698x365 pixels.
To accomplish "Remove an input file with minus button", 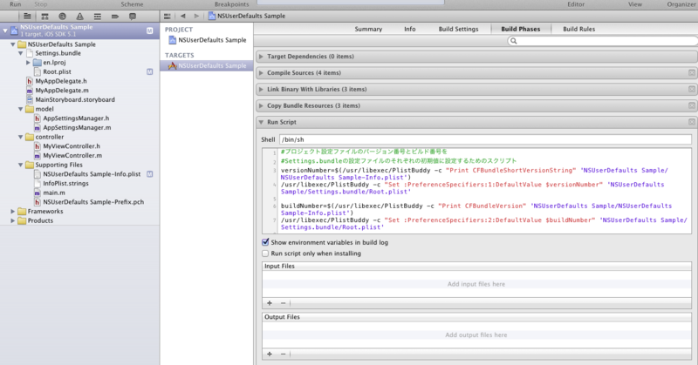I will 283,303.
